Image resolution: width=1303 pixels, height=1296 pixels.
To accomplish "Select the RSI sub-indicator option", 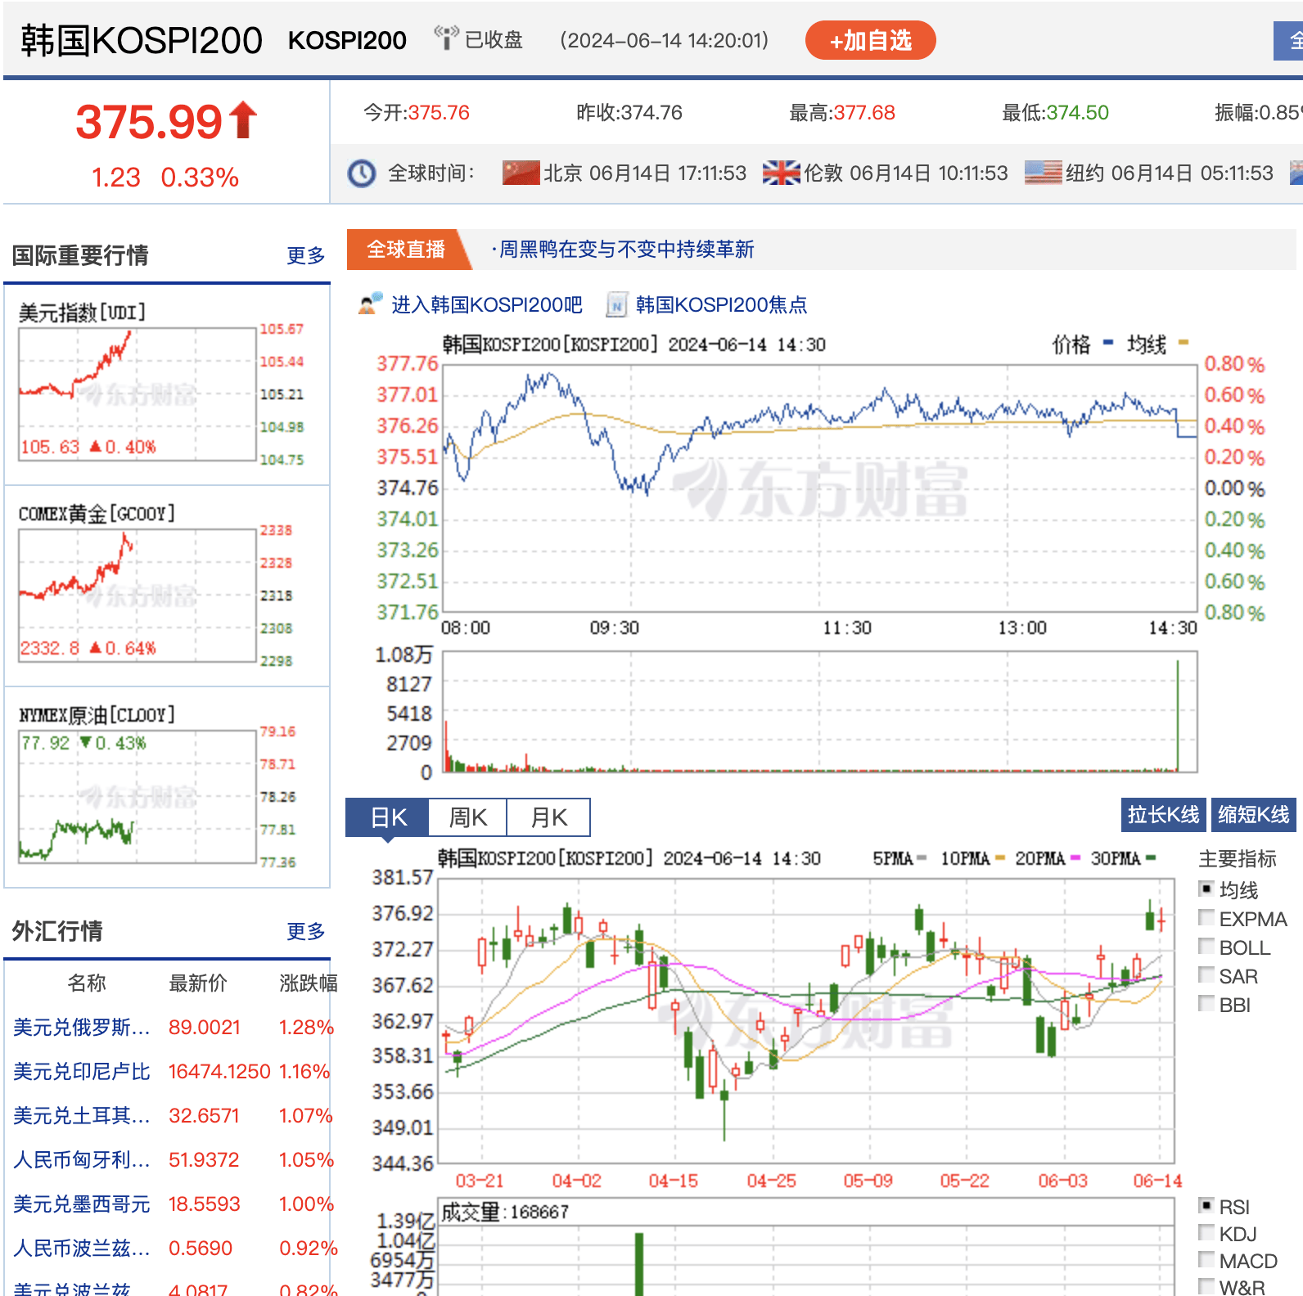I will [1206, 1205].
